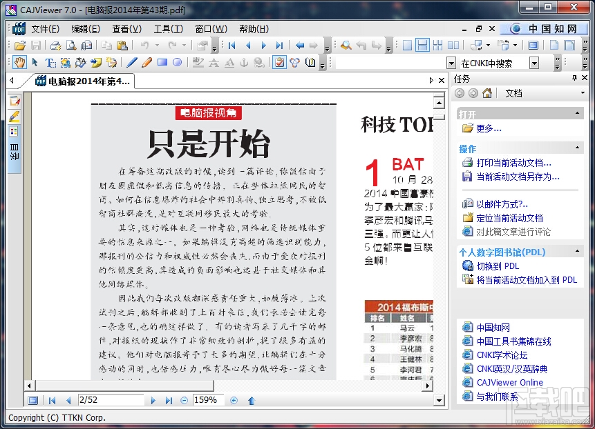Open the 编辑(E) menu
595x429 pixels.
point(86,29)
